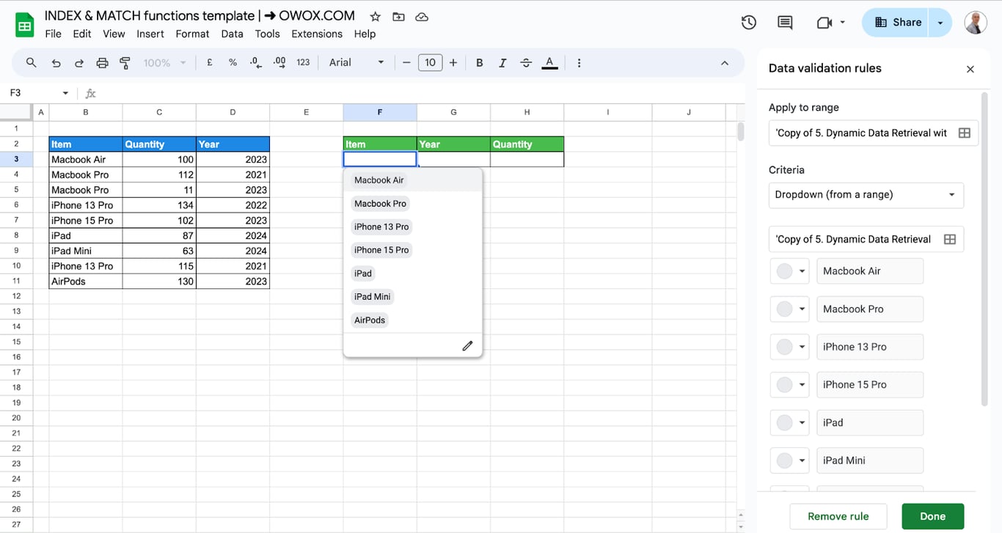Image resolution: width=1002 pixels, height=533 pixels.
Task: Format as currency pound
Action: tap(210, 63)
